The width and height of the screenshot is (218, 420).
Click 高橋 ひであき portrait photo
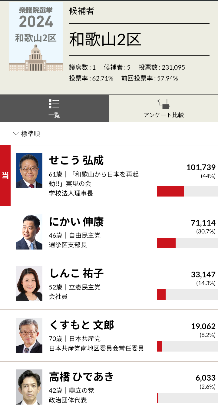29,387
